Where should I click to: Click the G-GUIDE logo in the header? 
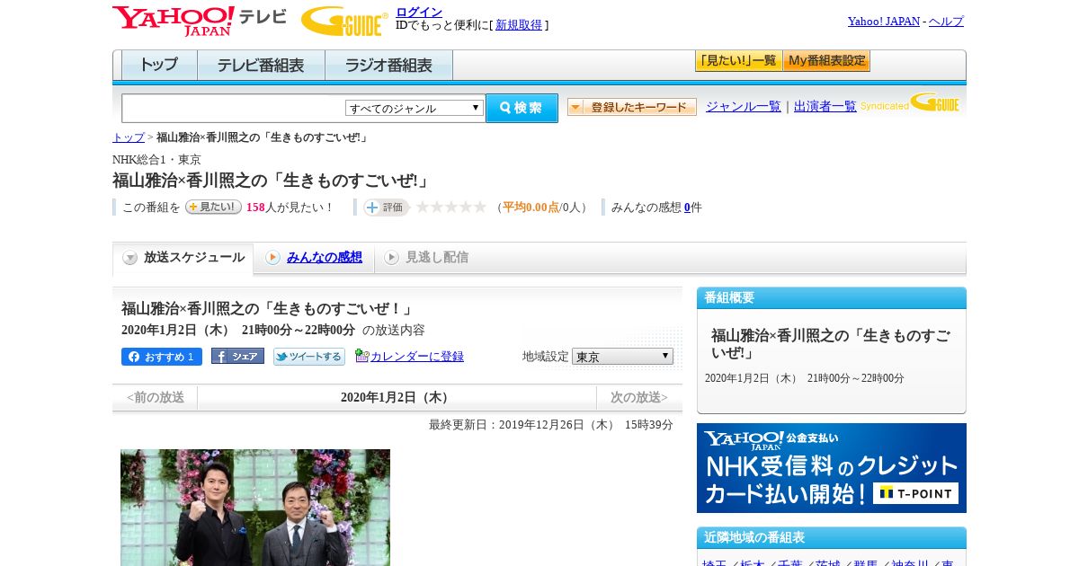344,21
